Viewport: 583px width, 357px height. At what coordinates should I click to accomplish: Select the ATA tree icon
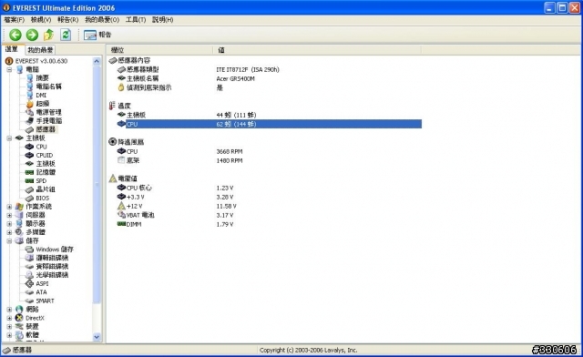[29, 292]
